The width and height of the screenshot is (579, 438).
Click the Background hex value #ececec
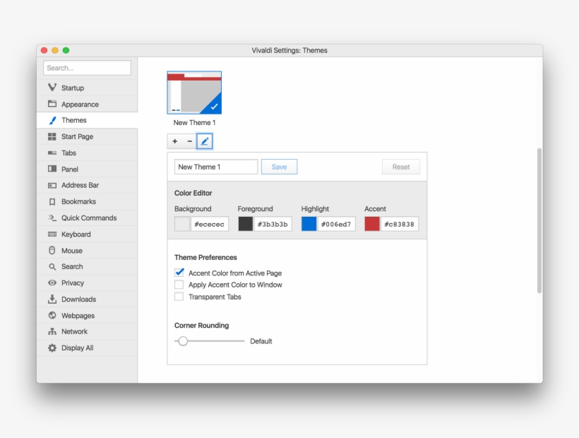pyautogui.click(x=210, y=224)
